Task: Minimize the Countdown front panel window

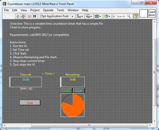Action: [x=135, y=3]
